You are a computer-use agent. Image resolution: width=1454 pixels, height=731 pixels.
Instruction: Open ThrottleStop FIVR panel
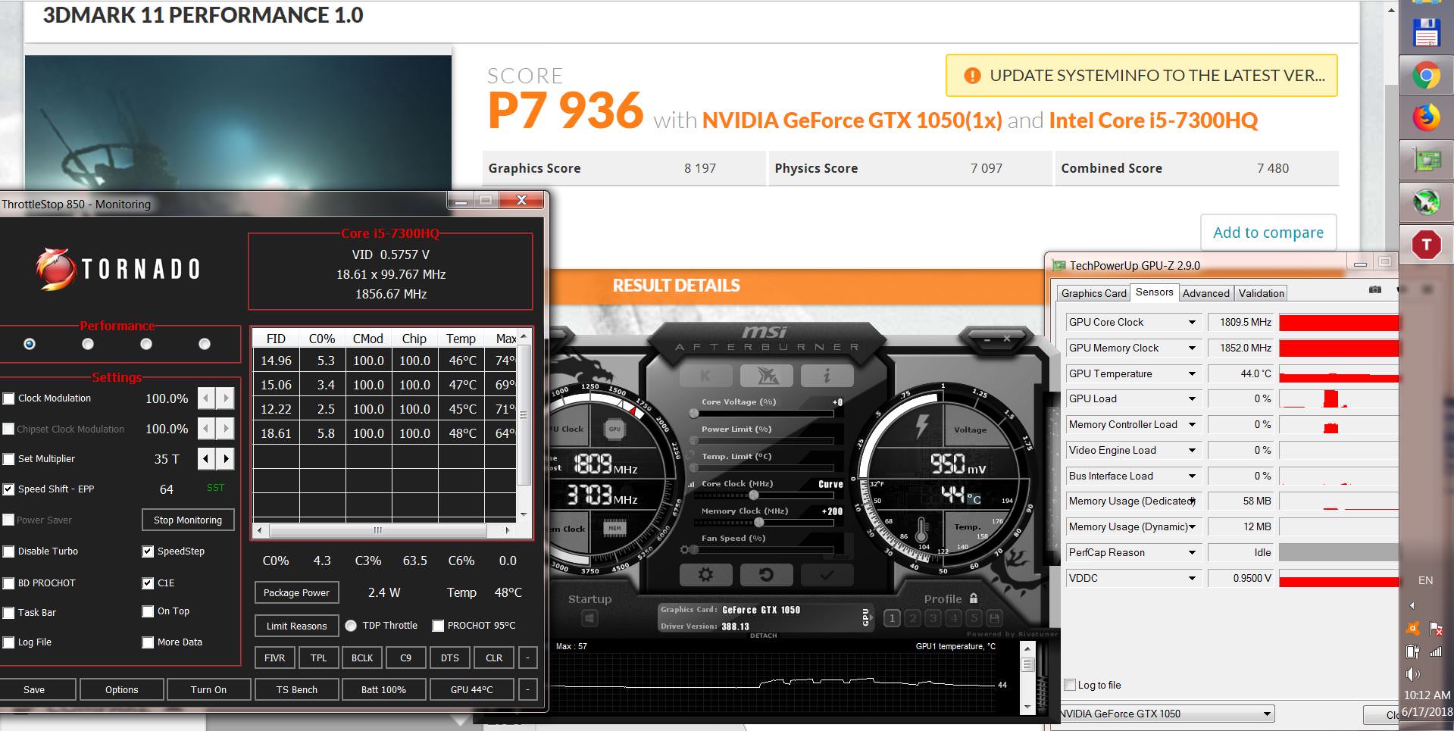click(275, 658)
